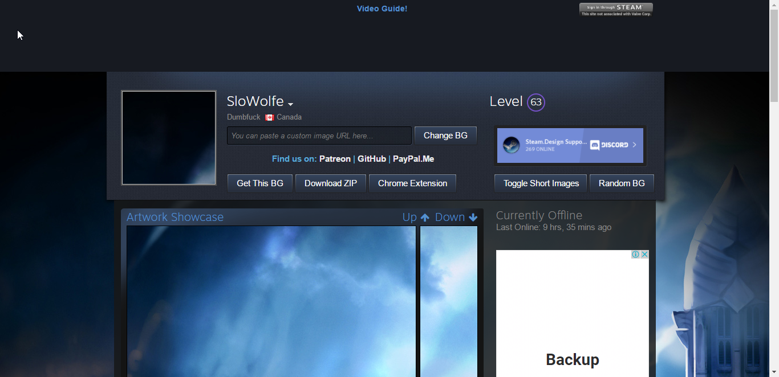This screenshot has height=377, width=779.
Task: Click the profile avatar thumbnail
Action: (169, 138)
